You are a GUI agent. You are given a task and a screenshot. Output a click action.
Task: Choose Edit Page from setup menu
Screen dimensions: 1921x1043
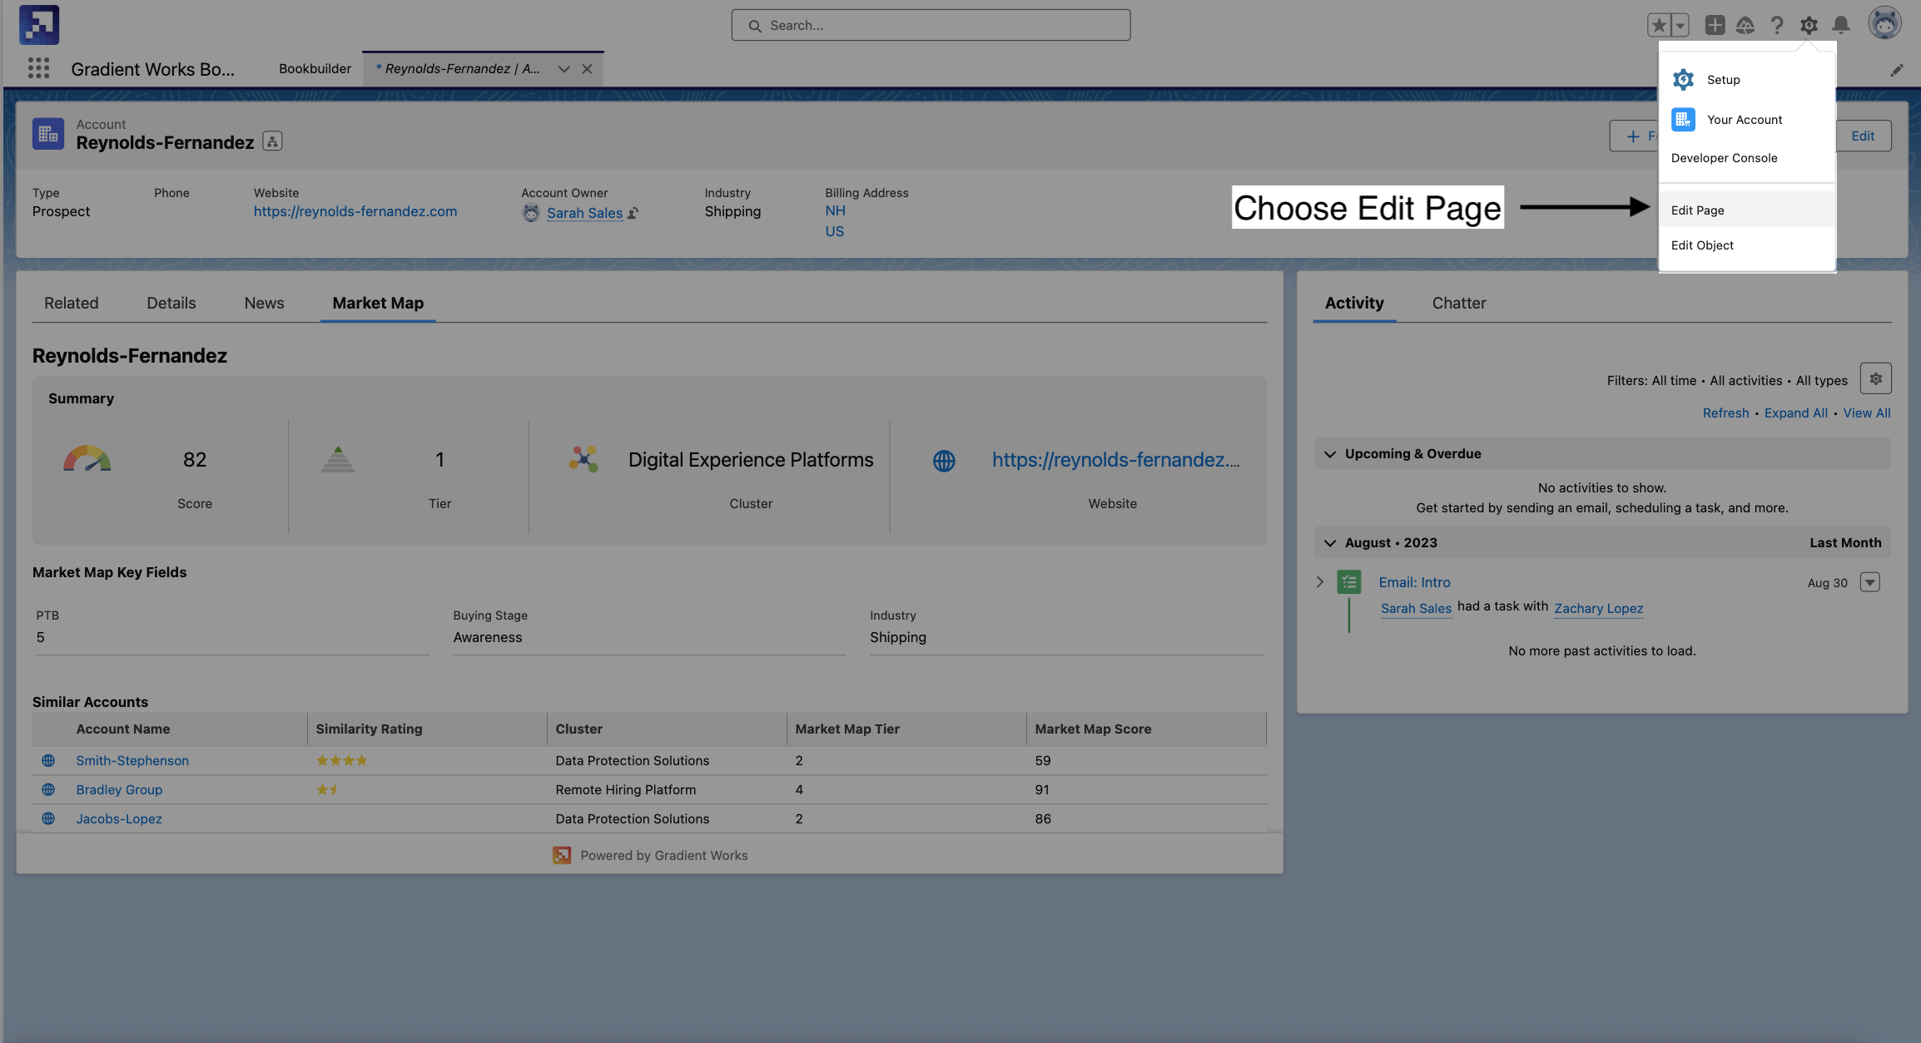(x=1698, y=210)
